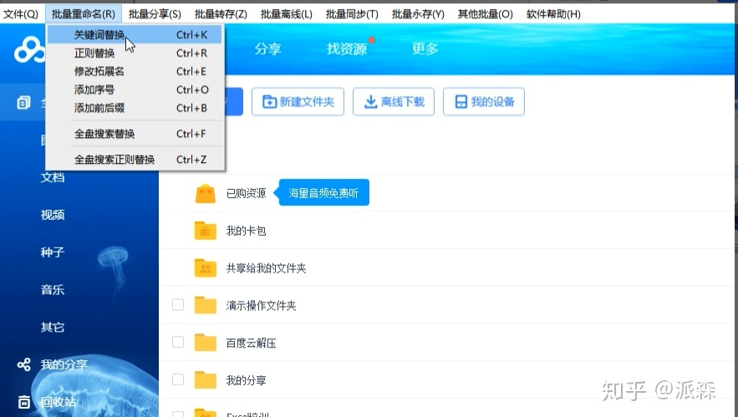Viewport: 738px width, 417px height.
Task: Choose 添加序号 from the menu
Action: (x=135, y=89)
